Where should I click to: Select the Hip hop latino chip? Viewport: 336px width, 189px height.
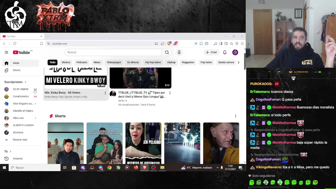(153, 62)
